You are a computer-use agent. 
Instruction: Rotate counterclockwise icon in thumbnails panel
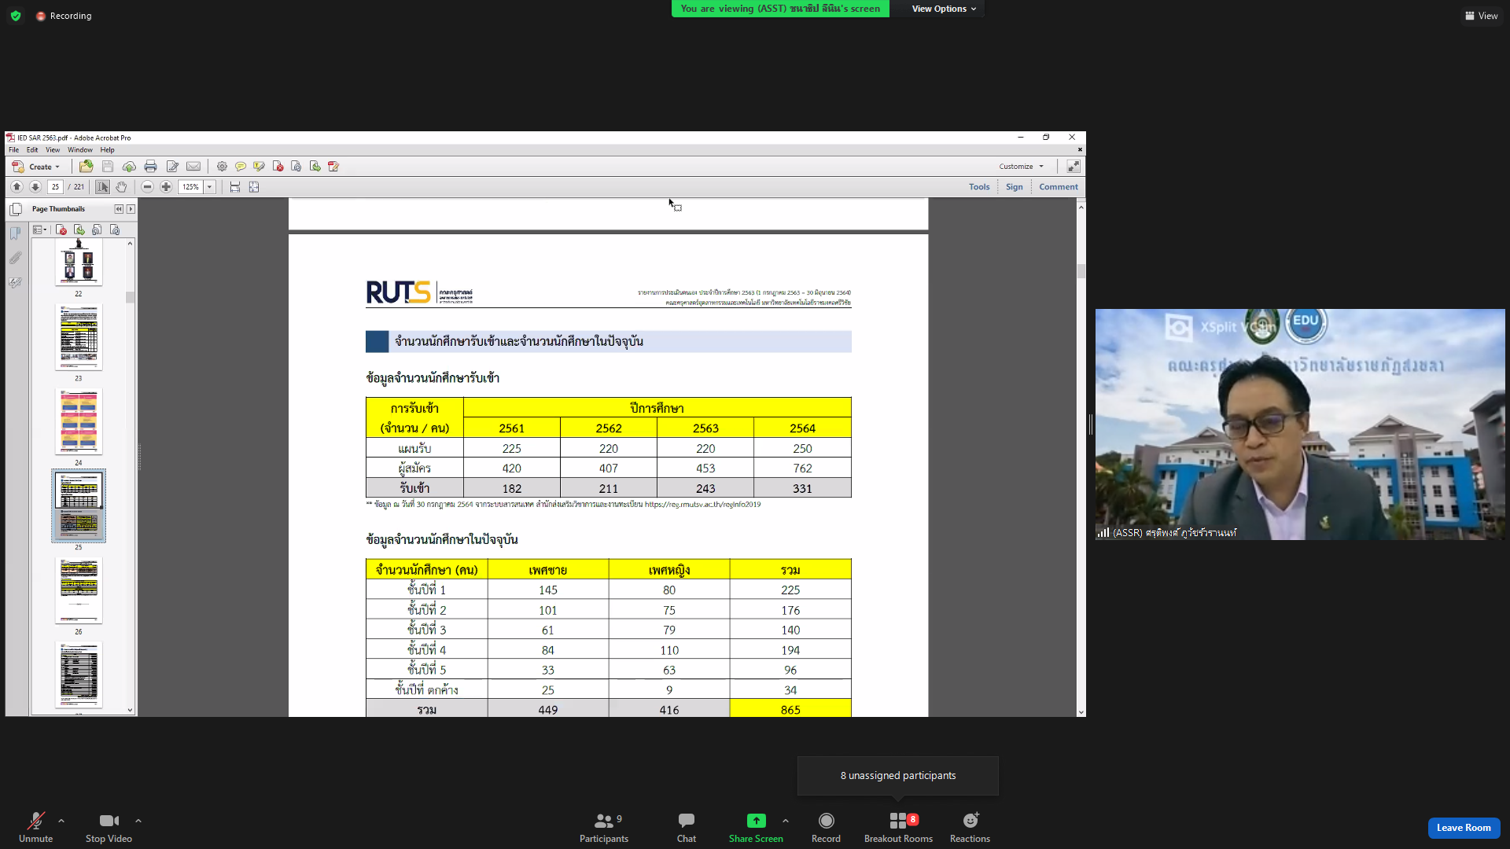(x=97, y=230)
